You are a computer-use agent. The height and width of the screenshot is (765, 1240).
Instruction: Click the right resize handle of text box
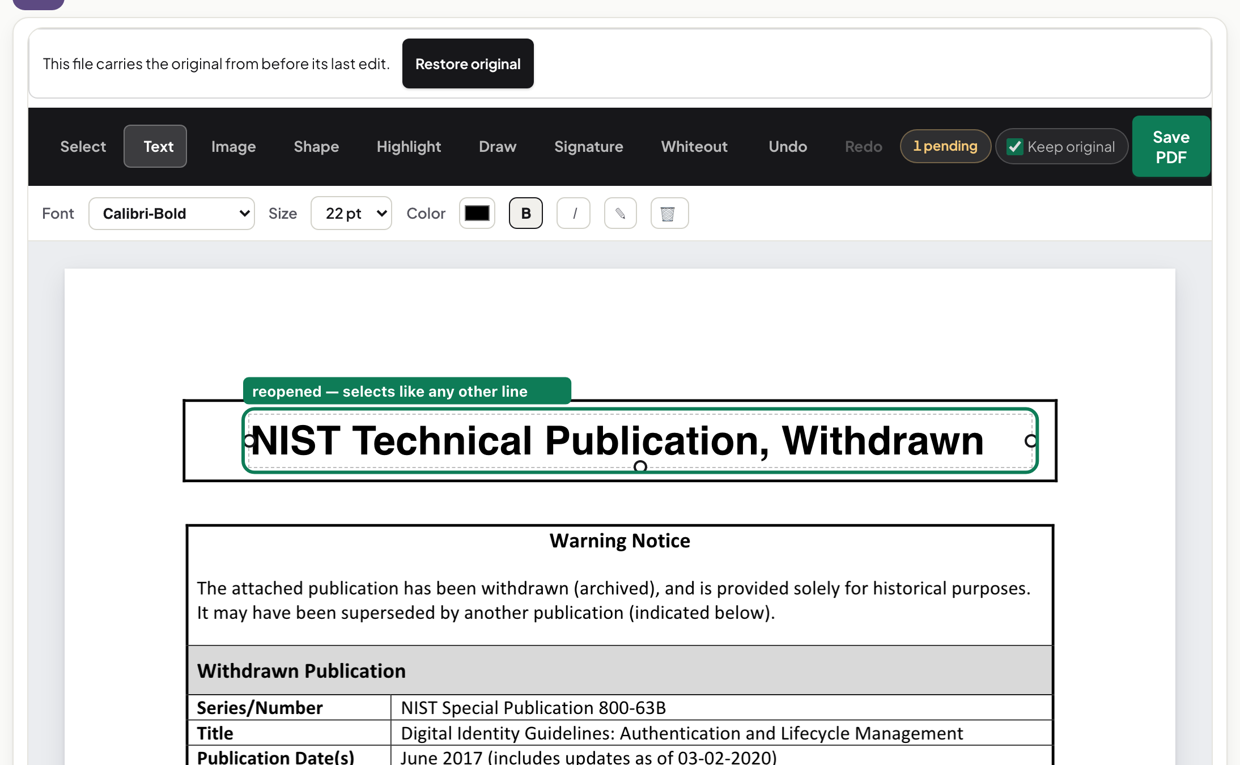(1031, 440)
